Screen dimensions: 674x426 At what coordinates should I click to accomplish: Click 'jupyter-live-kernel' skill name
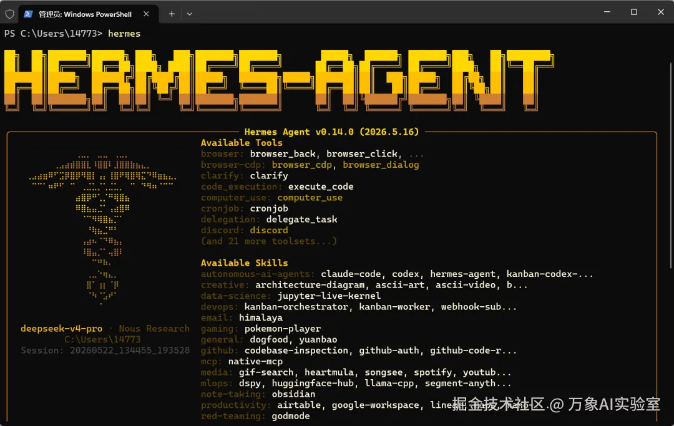click(329, 296)
